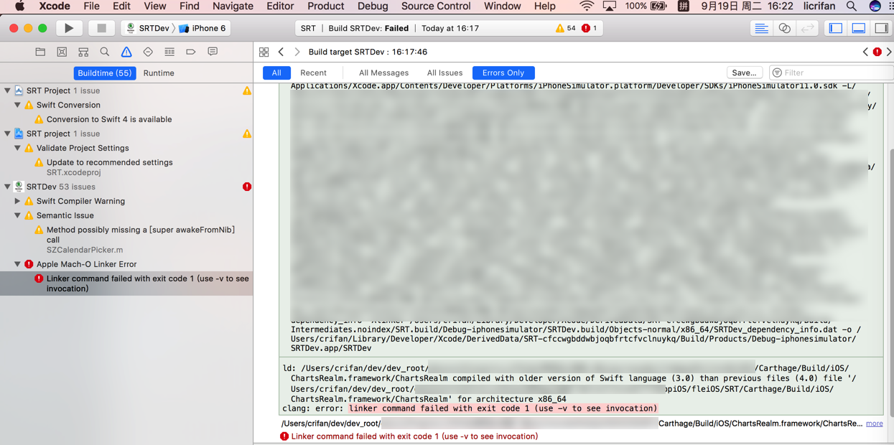Collapse Apple Mach-O Linker Error group

point(18,264)
